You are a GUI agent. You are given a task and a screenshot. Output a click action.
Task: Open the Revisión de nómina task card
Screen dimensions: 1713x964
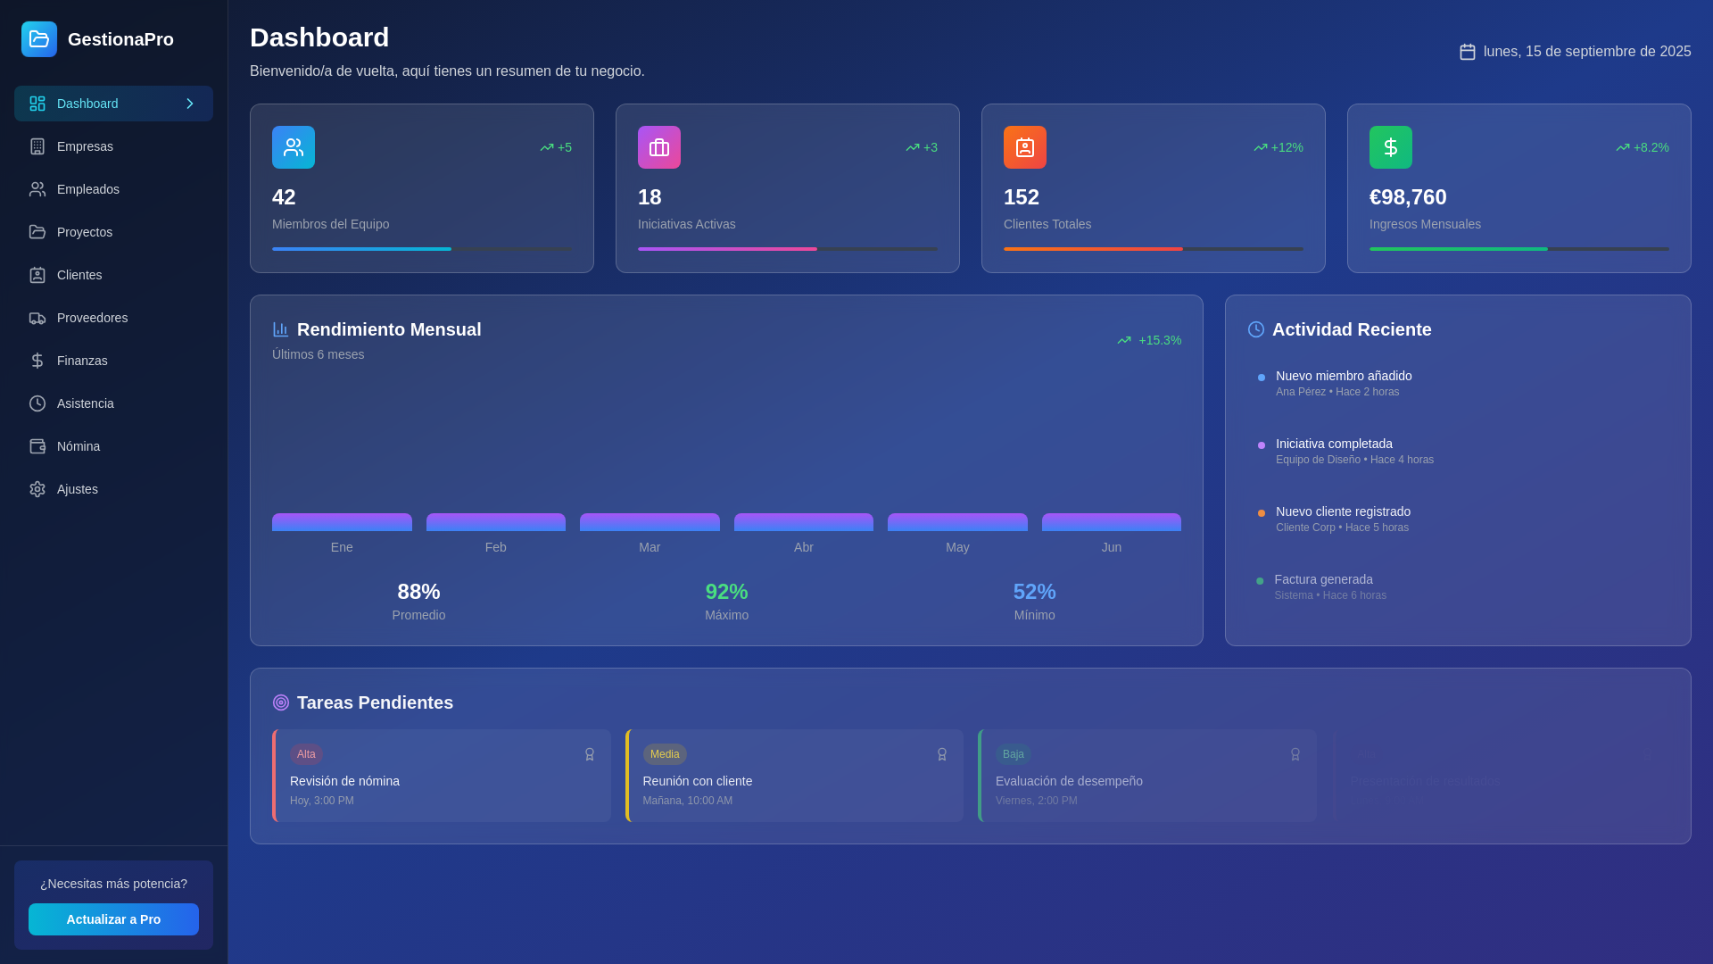[442, 776]
